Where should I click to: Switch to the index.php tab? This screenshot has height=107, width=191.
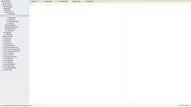click(48, 1)
